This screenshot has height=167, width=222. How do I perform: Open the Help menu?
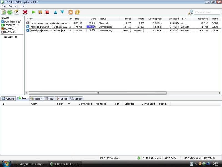[x=23, y=6]
